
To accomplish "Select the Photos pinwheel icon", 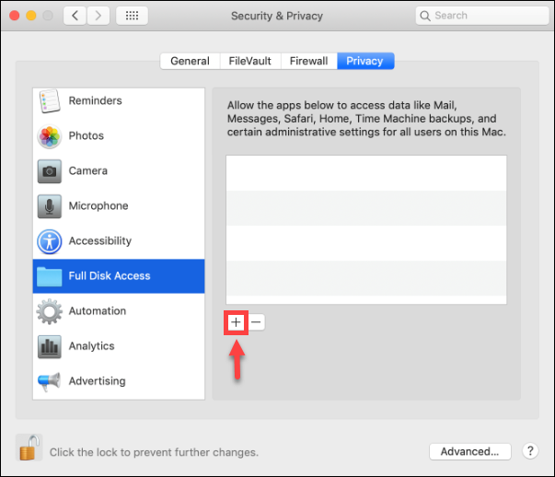I will [49, 136].
